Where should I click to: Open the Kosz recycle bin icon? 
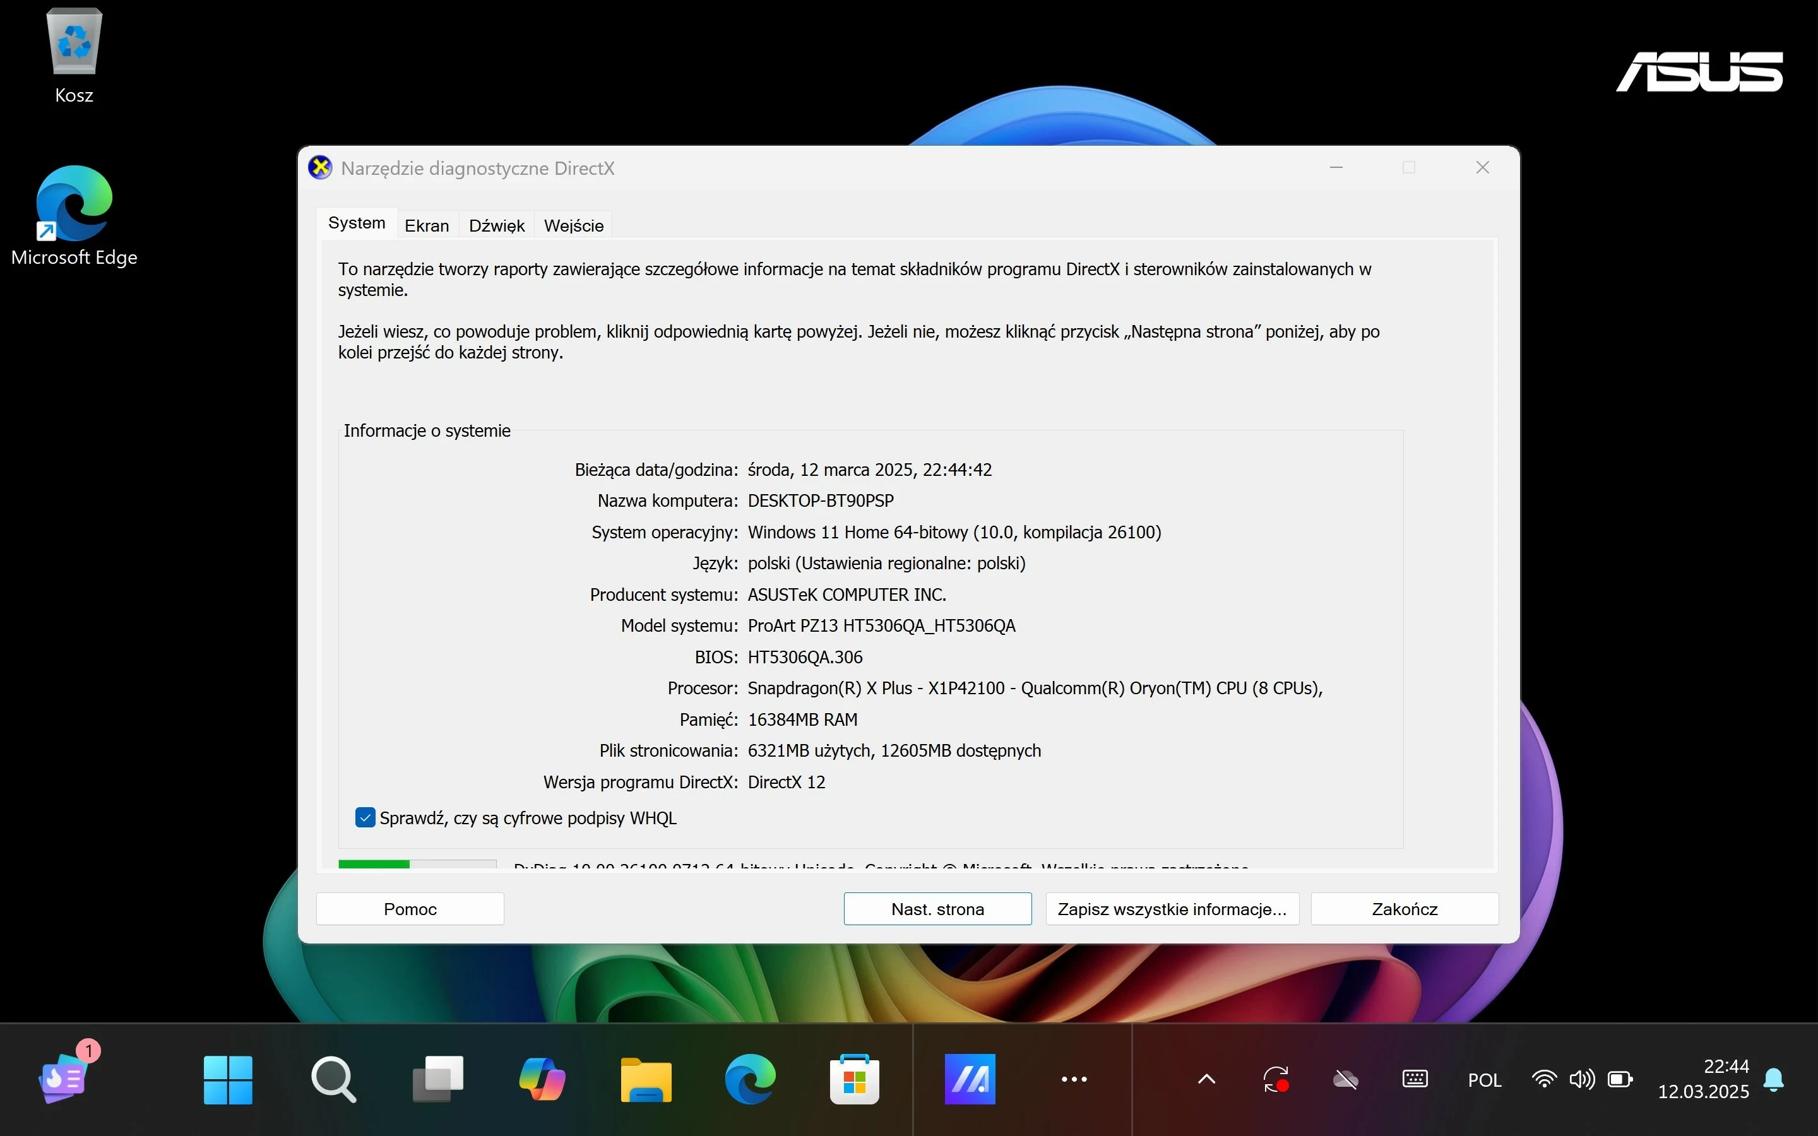[74, 55]
